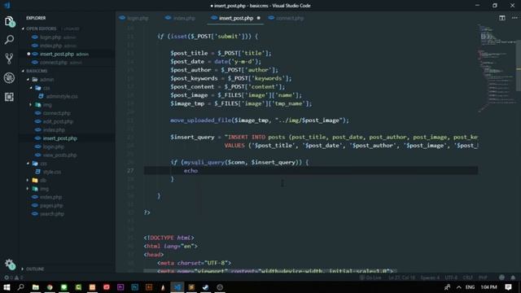The width and height of the screenshot is (521, 293).
Task: Place cursor after echo on line 27
Action: tap(199, 170)
